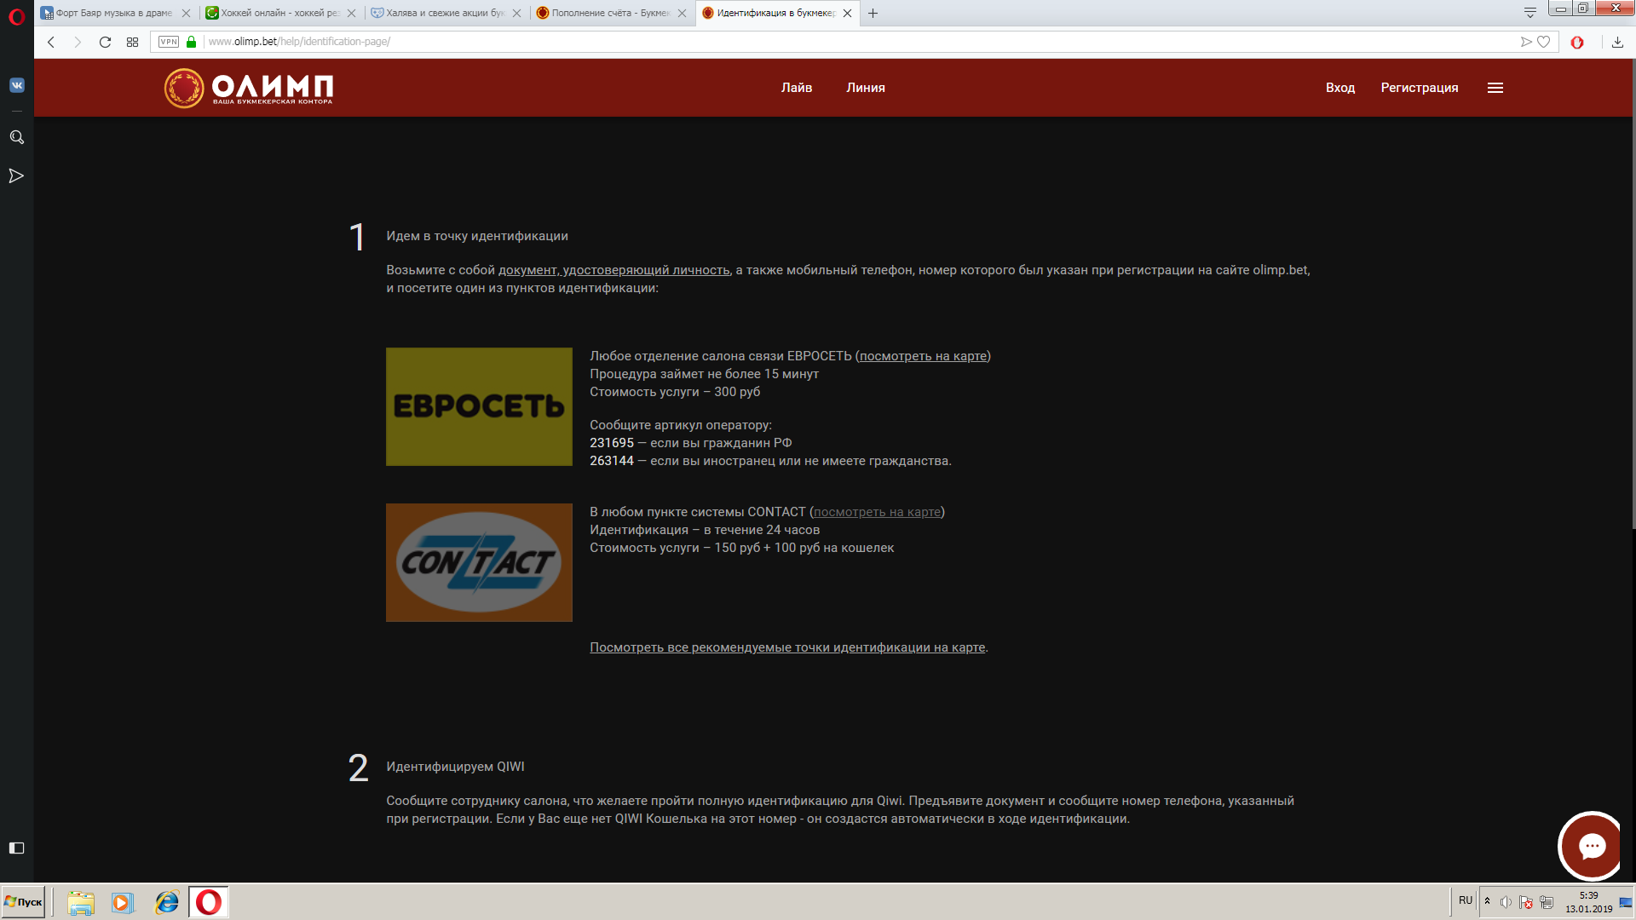This screenshot has width=1636, height=920.
Task: Open the Action Center flag tray icon
Action: (1526, 902)
